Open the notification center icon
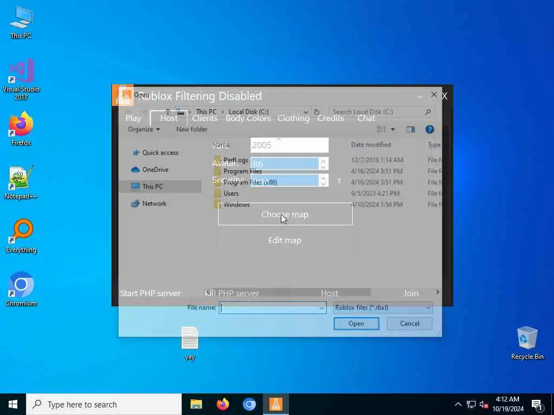Screen dimensions: 554x415 (x=537, y=404)
